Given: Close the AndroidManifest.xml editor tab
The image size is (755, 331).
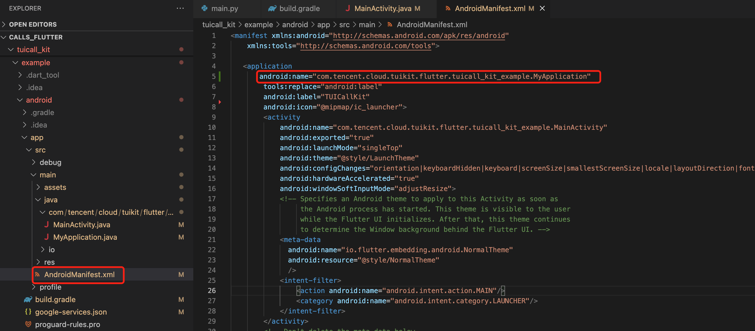Looking at the screenshot, I should [x=542, y=8].
